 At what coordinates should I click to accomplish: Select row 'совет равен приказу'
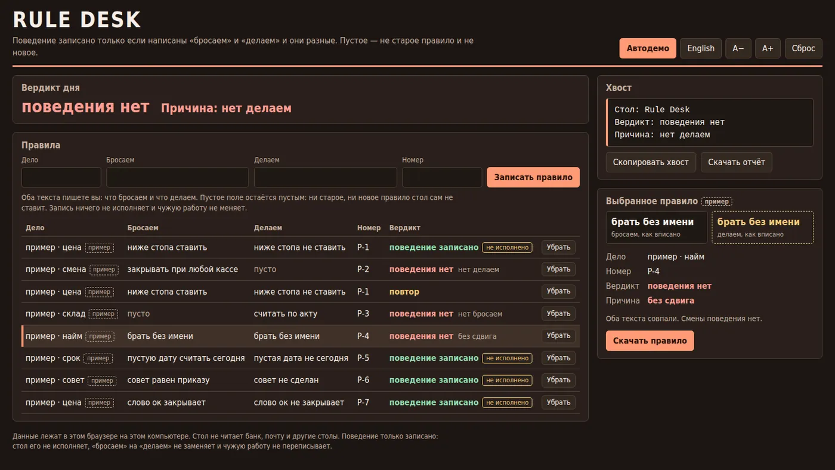(x=301, y=380)
